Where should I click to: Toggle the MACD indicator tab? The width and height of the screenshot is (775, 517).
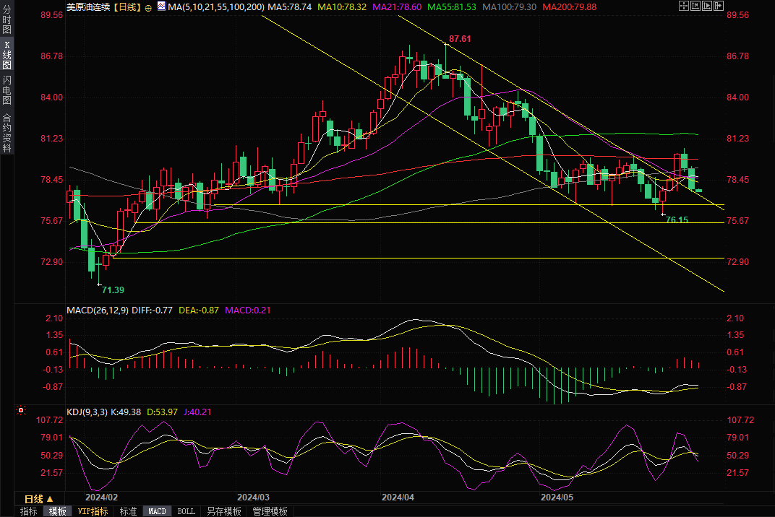point(157,511)
